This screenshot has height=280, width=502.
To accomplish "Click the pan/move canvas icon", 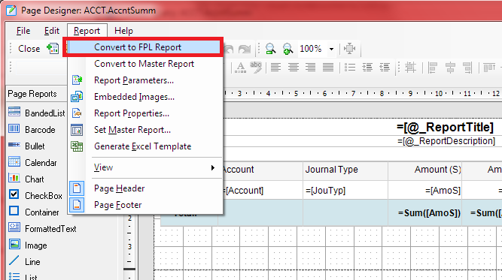I will 350,49.
